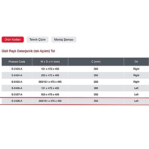Screen dimensions: 149x149
Task: Select product code S-2425-A
Action: (17, 82)
